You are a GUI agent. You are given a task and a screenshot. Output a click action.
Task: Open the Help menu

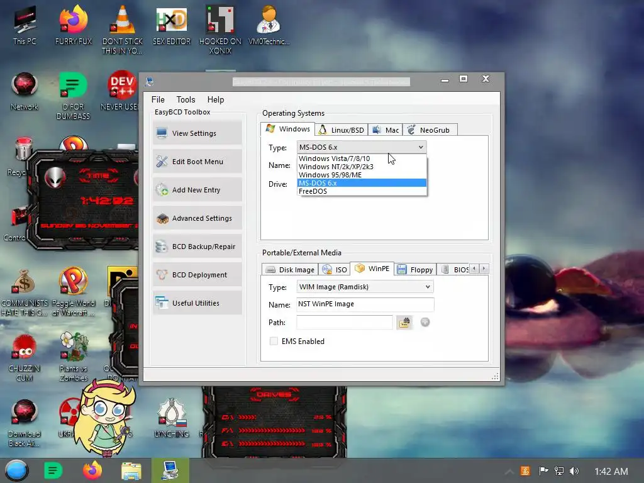[216, 99]
